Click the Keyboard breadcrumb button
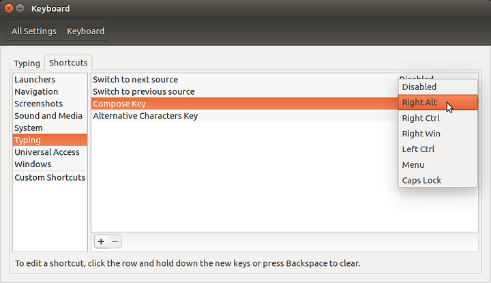This screenshot has width=491, height=283. point(85,31)
